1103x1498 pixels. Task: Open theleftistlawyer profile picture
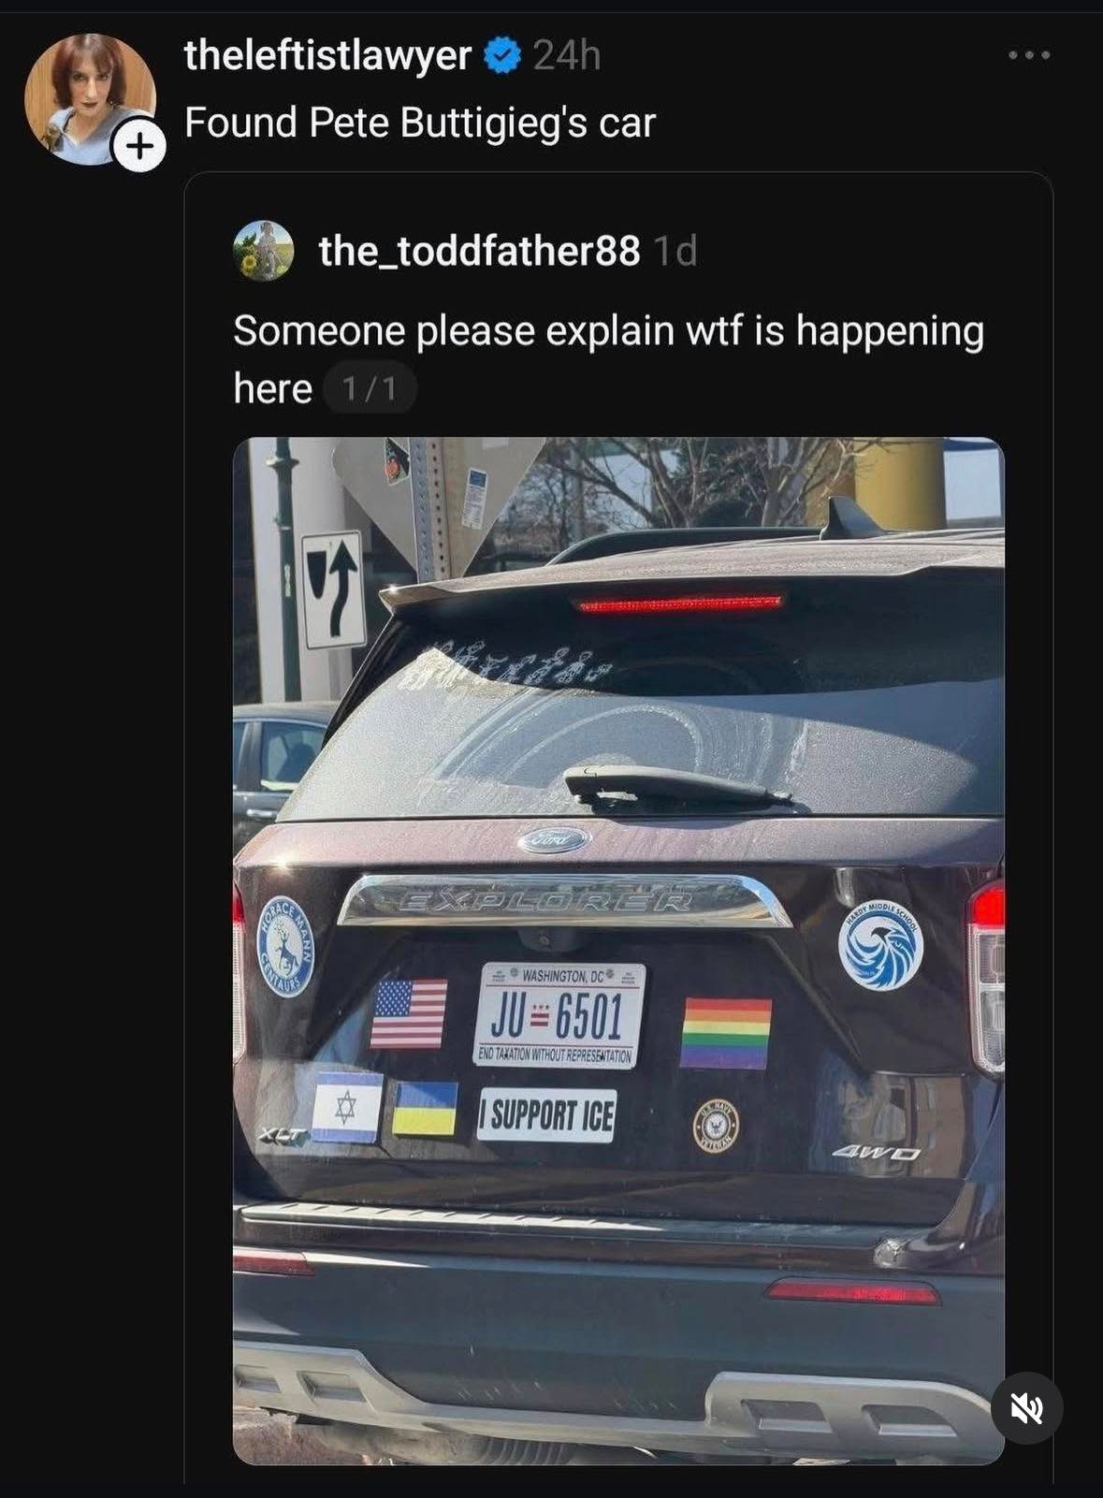coord(90,99)
